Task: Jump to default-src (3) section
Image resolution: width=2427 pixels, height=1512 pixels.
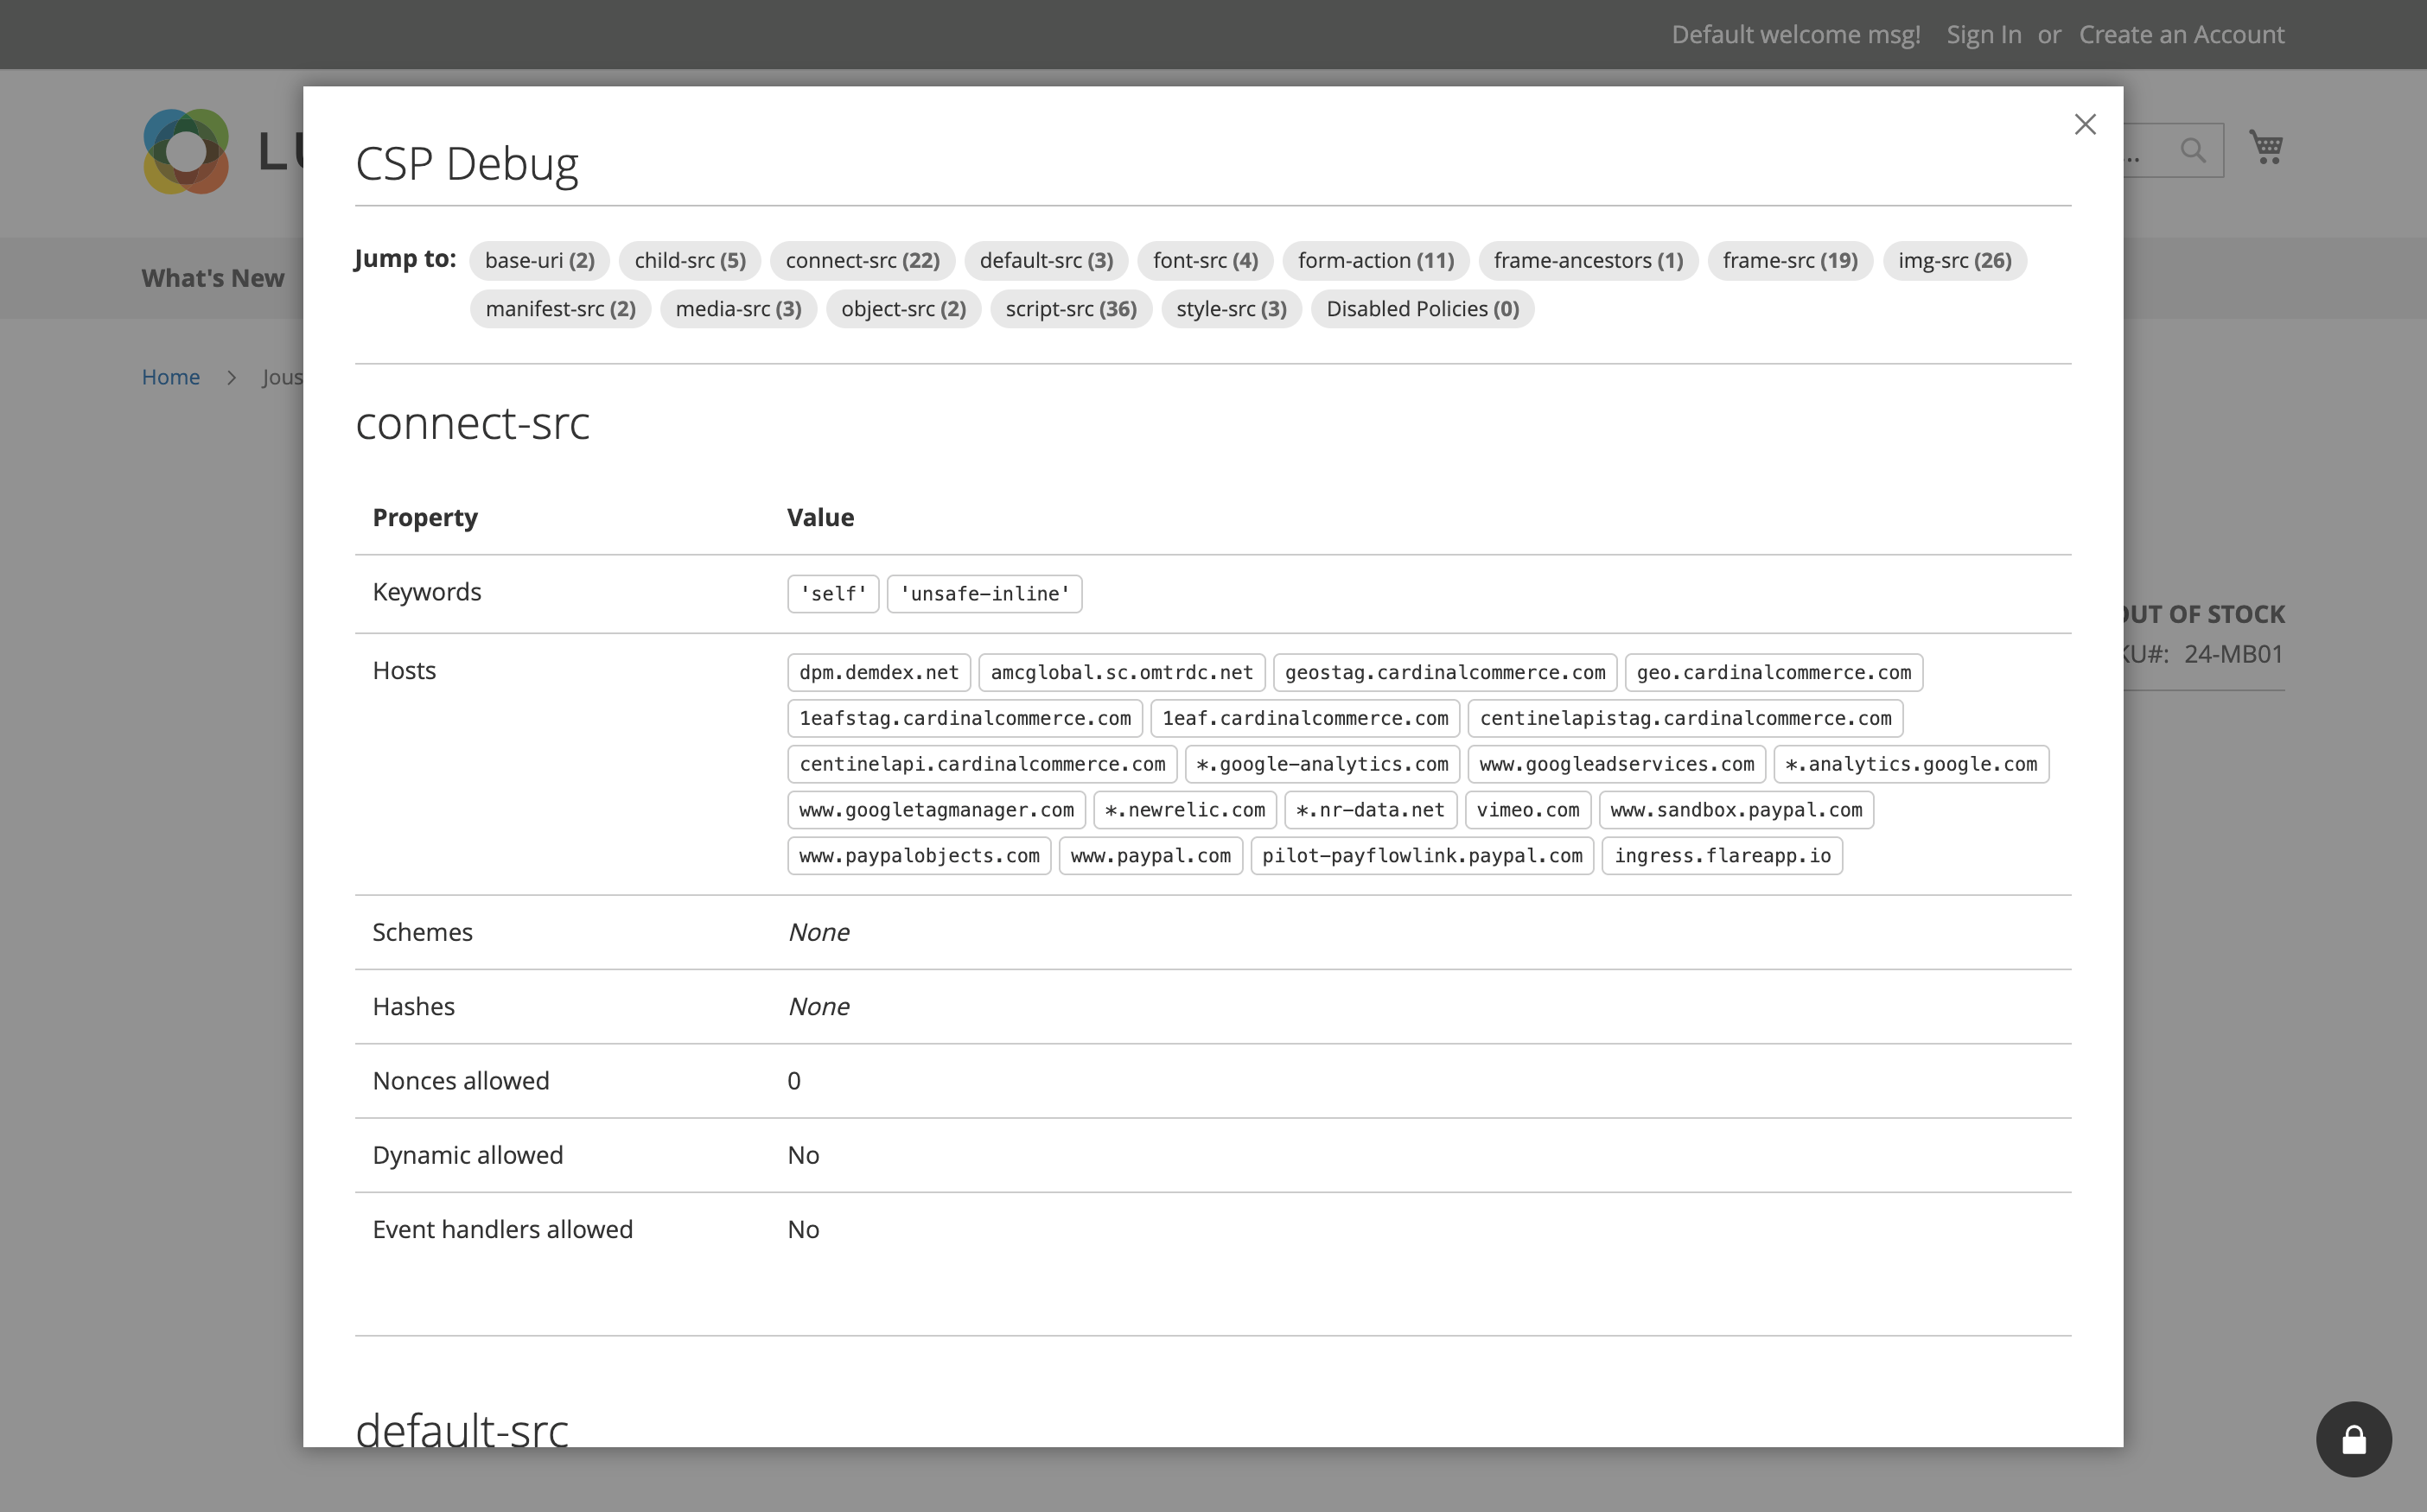Action: 1046,260
